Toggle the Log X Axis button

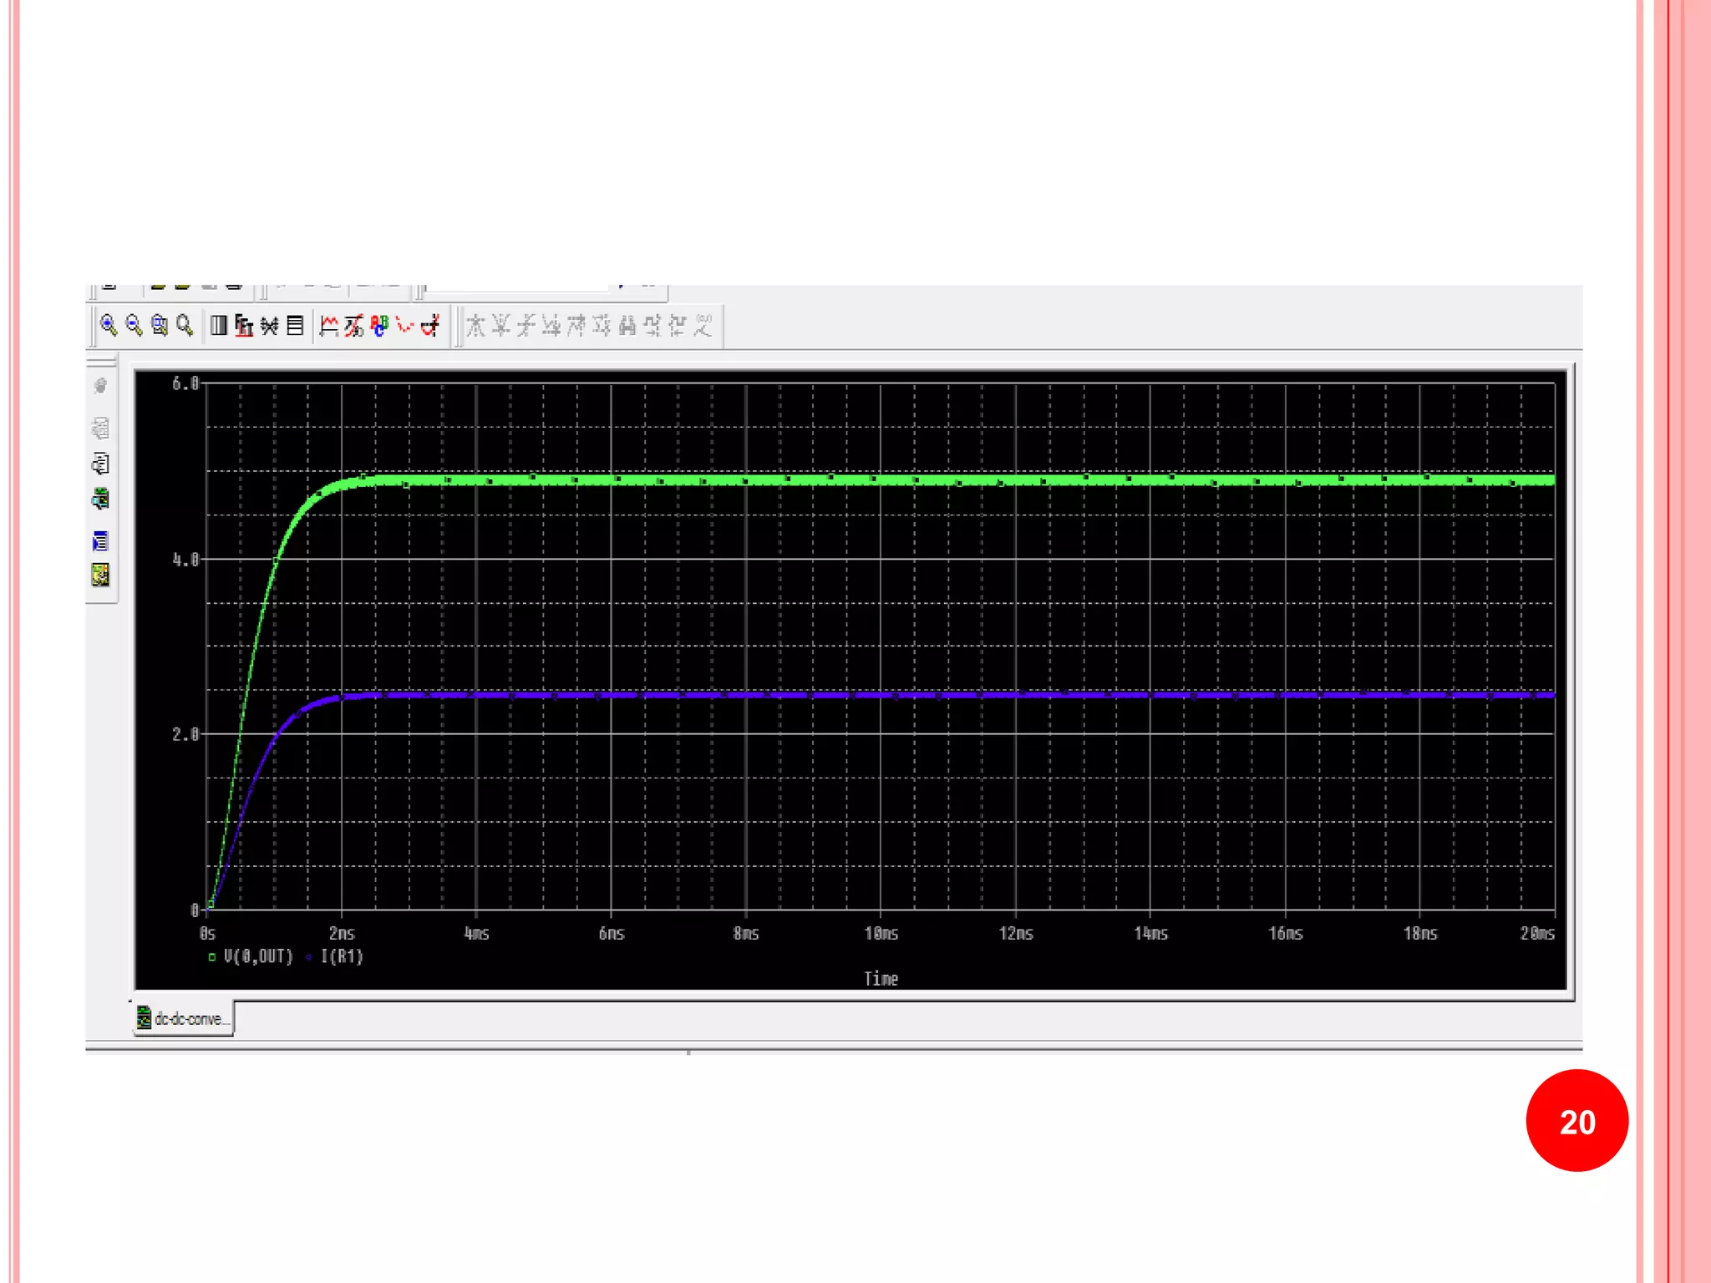point(219,325)
